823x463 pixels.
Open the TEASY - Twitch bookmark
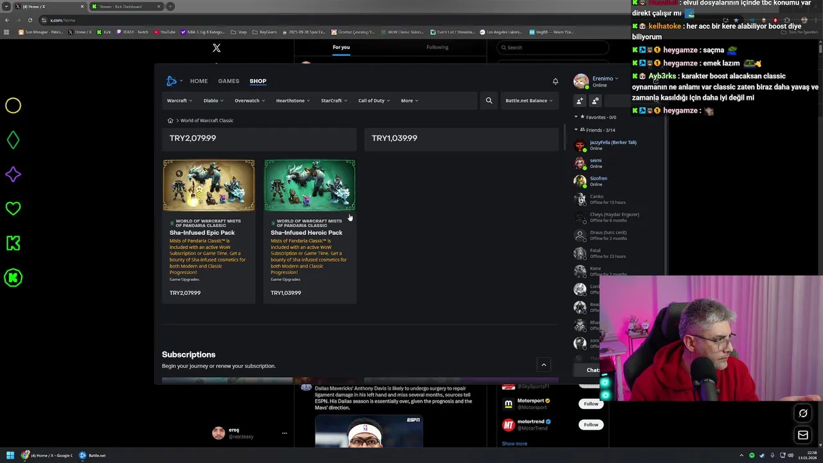(x=132, y=32)
